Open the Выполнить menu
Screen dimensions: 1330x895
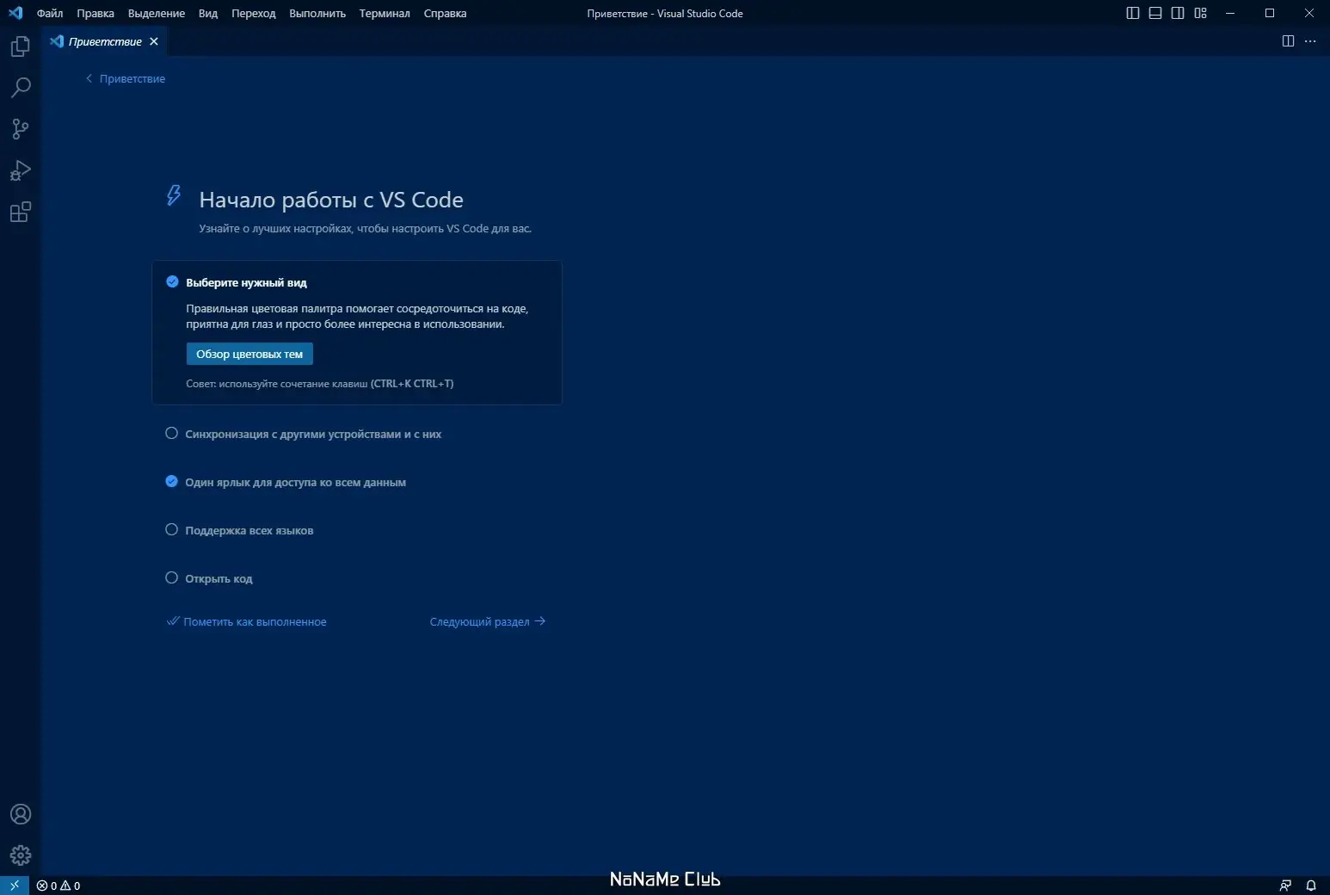point(317,13)
